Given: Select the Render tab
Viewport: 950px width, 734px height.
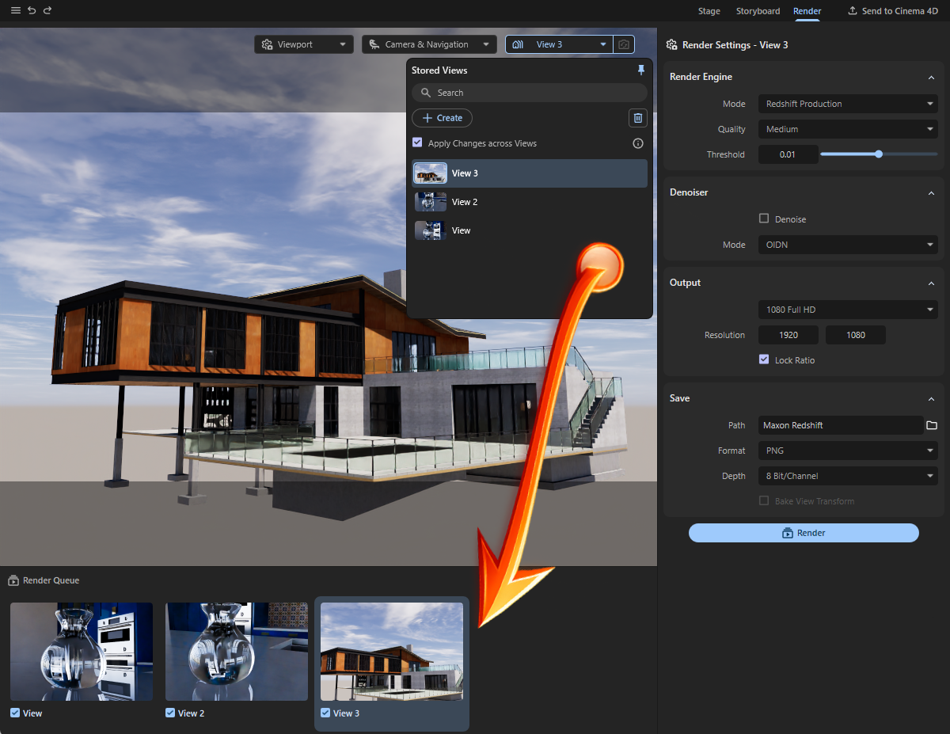Looking at the screenshot, I should (x=807, y=11).
